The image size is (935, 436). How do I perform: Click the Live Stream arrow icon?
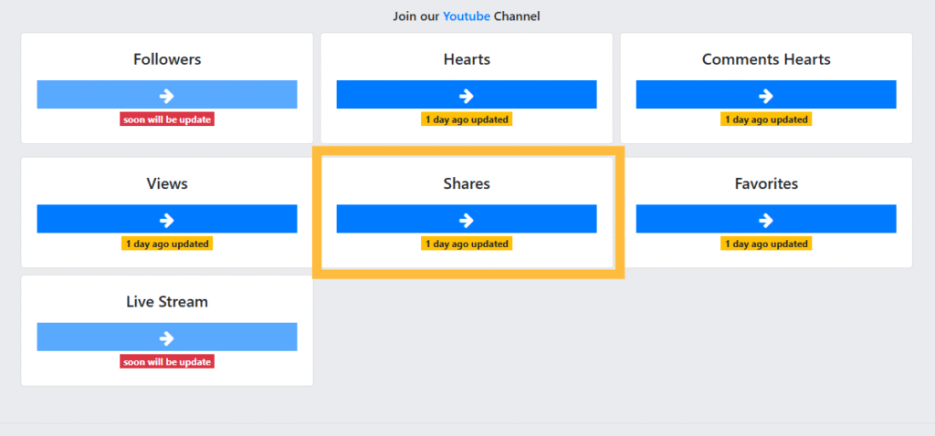167,337
